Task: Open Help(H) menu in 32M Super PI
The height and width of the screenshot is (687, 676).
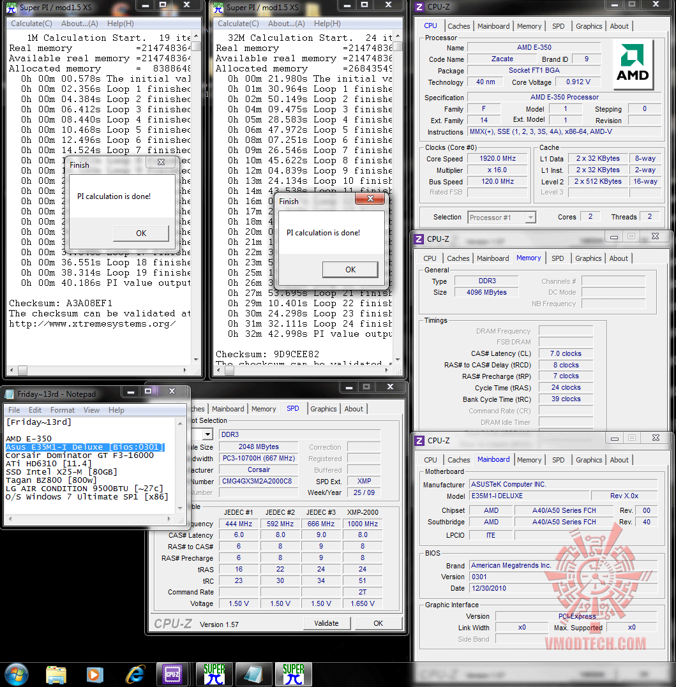Action: tap(327, 24)
